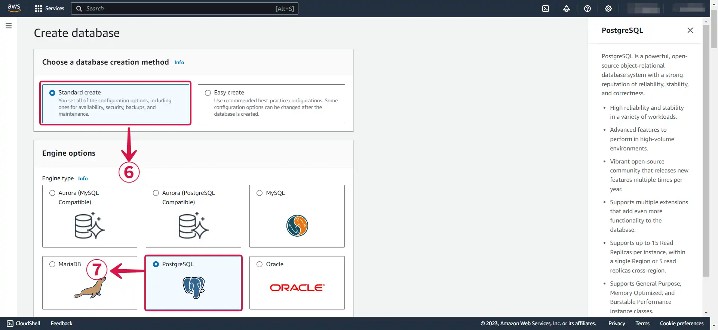This screenshot has width=718, height=330.
Task: Click the PostgreSQL elephant logo
Action: [194, 287]
